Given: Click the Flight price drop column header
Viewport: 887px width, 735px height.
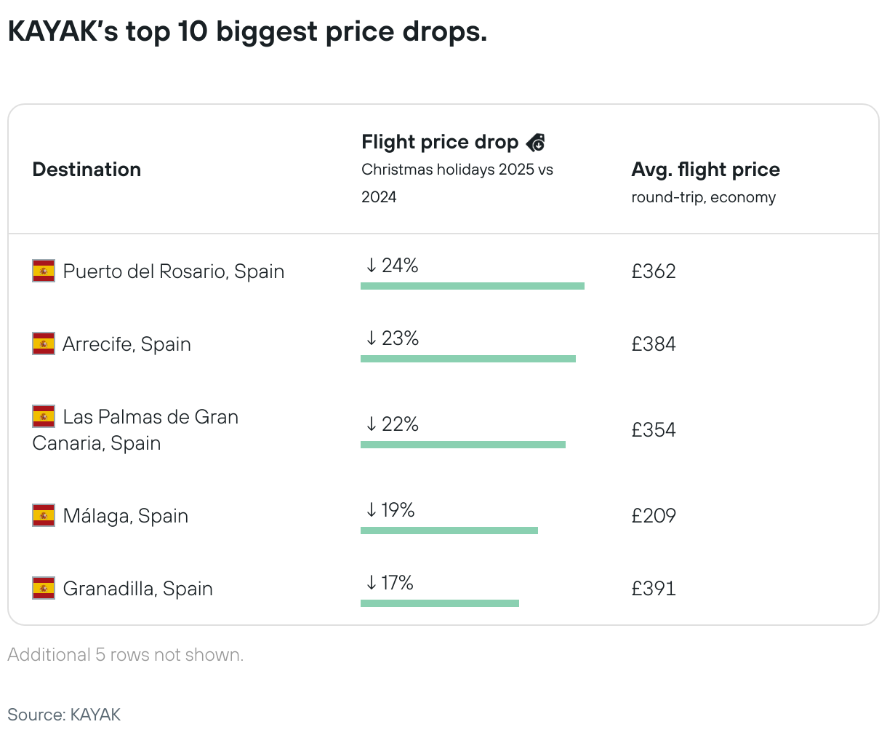Looking at the screenshot, I should click(439, 142).
